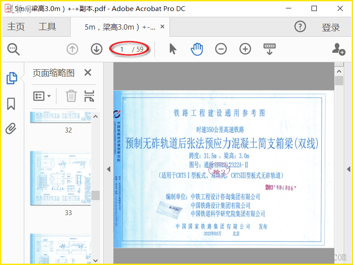Delete selected pages with trash icon
Screen dimensions: 353x265
[71, 96]
